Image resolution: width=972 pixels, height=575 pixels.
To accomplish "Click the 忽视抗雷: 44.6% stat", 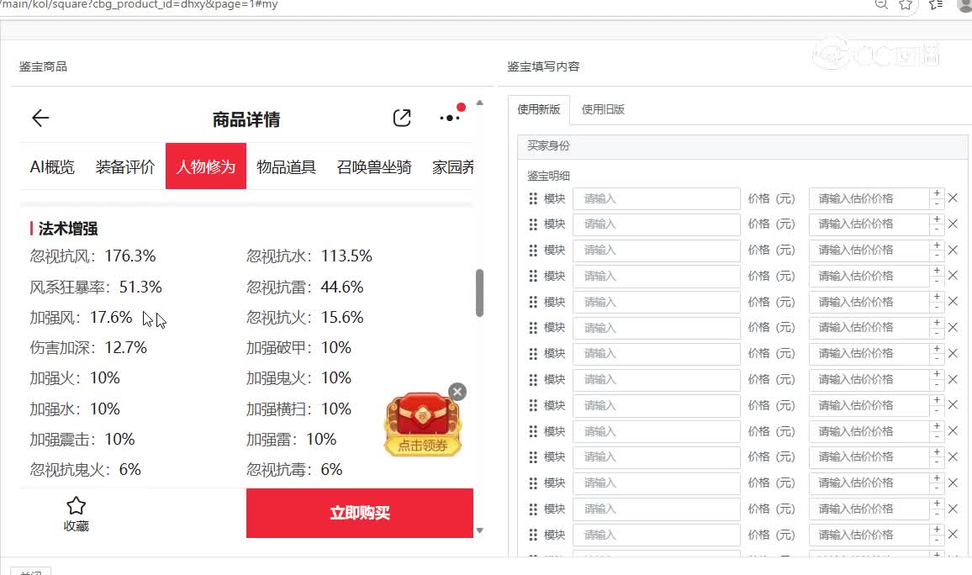I will click(304, 287).
